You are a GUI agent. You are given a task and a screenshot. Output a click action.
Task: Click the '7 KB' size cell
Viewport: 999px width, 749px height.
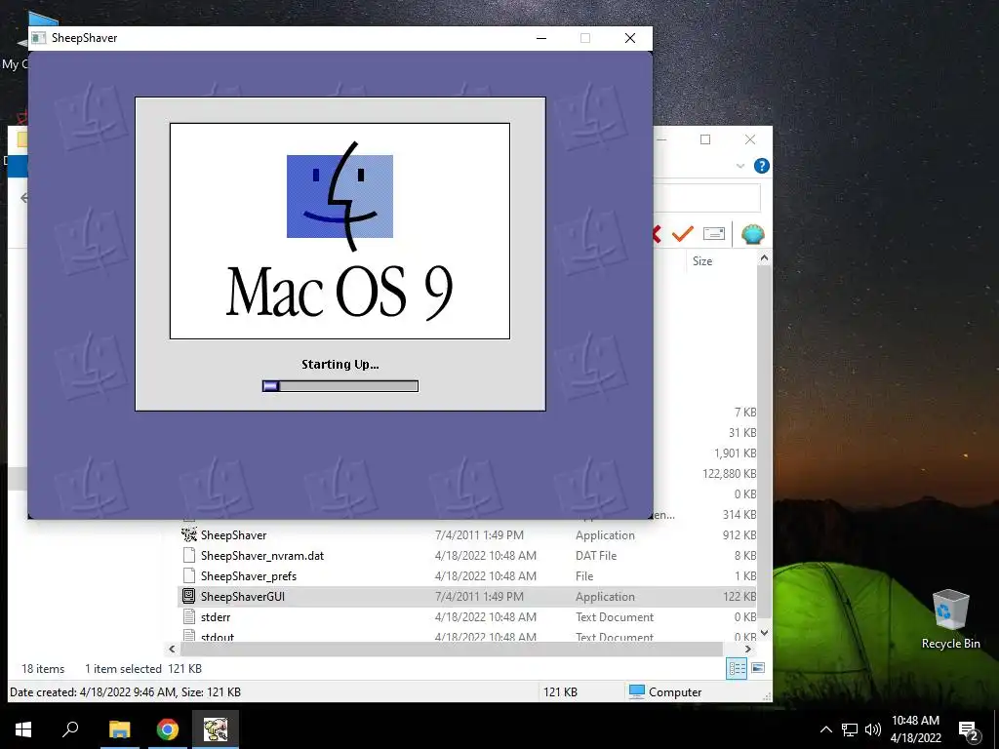click(745, 413)
